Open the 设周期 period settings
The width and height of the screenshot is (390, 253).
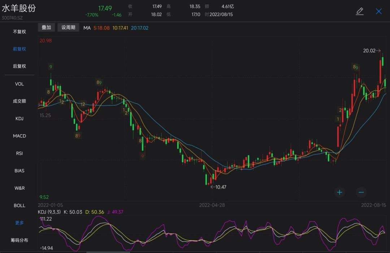tap(68, 28)
